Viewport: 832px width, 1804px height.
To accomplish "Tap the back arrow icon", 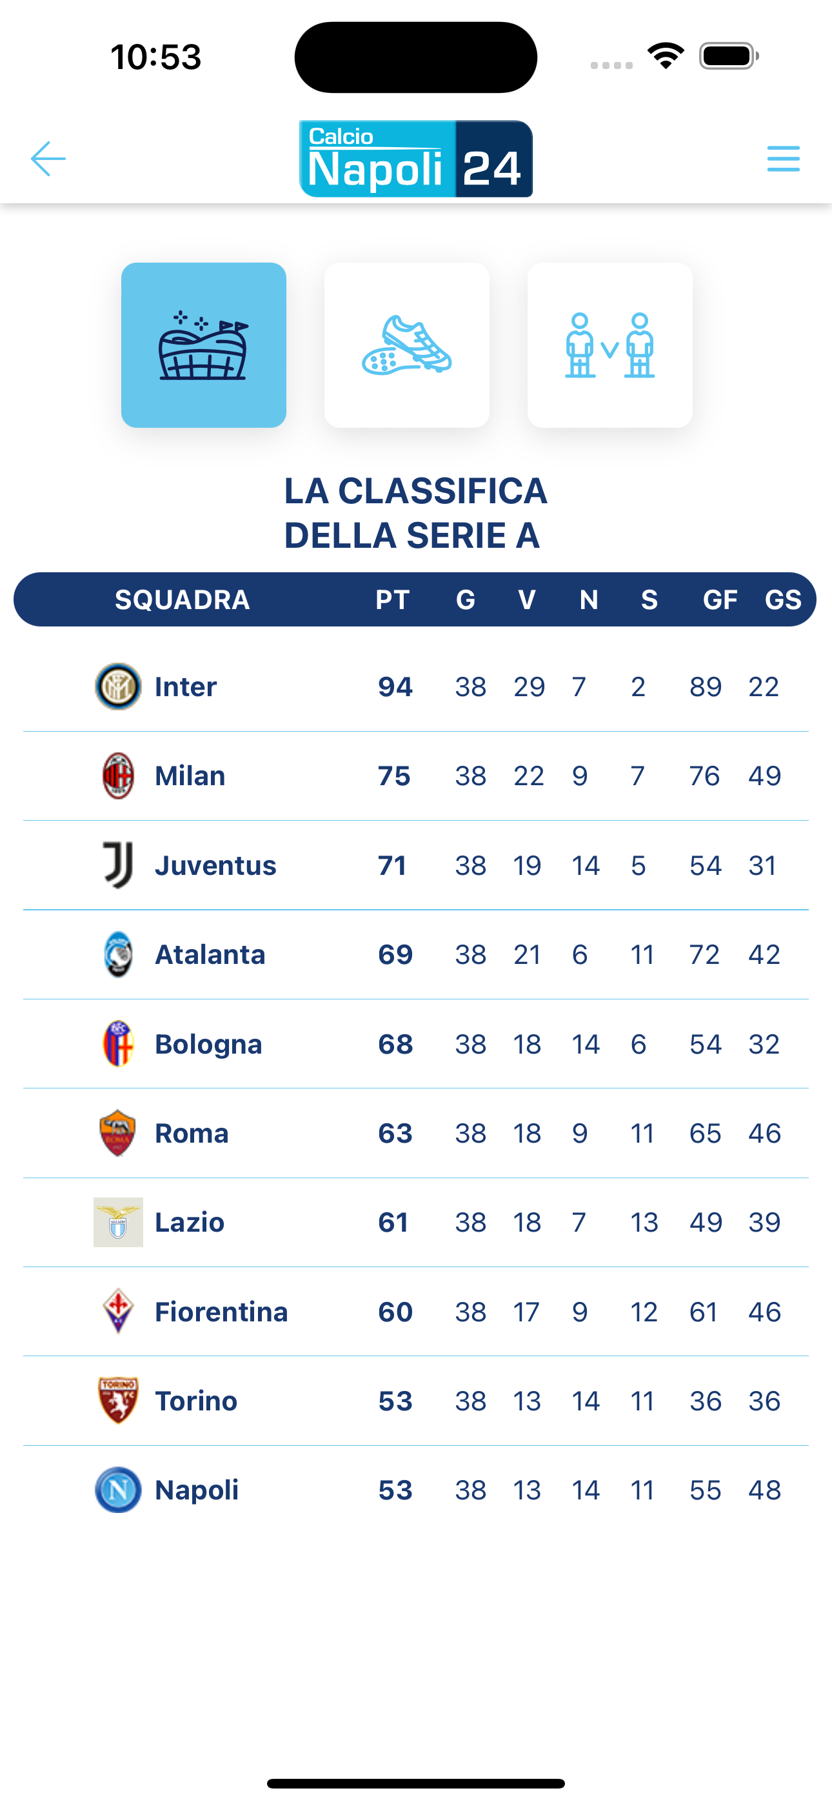I will [x=48, y=159].
